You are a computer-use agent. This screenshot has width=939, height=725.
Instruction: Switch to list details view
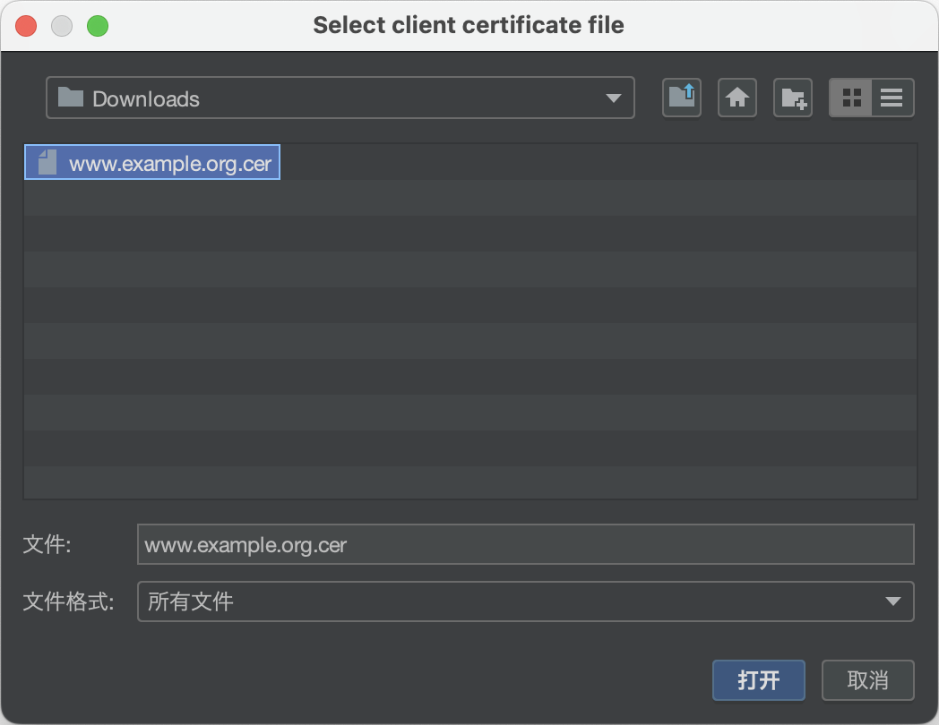click(892, 98)
